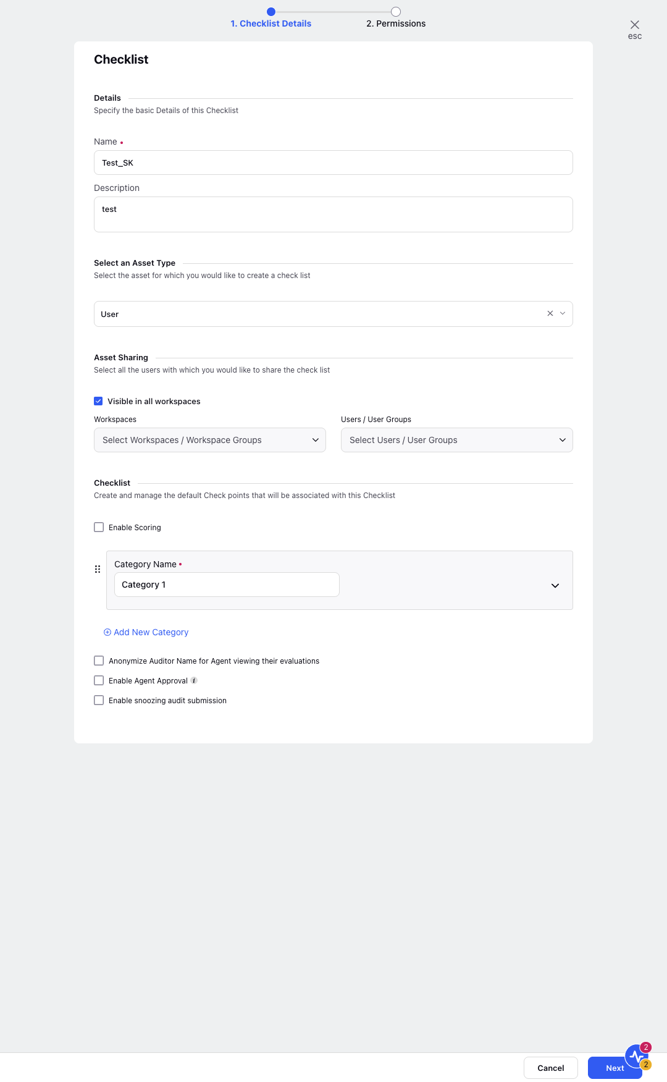Enable snoozing audit submission checkbox
The height and width of the screenshot is (1082, 667).
click(99, 700)
